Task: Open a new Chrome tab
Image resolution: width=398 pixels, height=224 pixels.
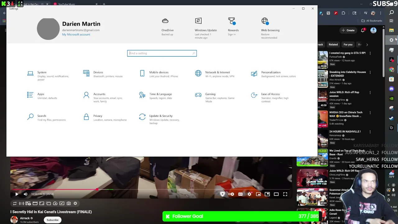Action: 104,4
